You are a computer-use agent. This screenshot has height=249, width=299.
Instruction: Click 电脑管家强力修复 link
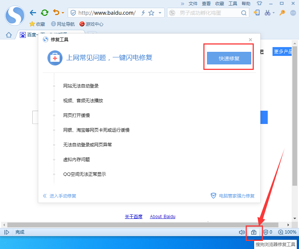232,196
